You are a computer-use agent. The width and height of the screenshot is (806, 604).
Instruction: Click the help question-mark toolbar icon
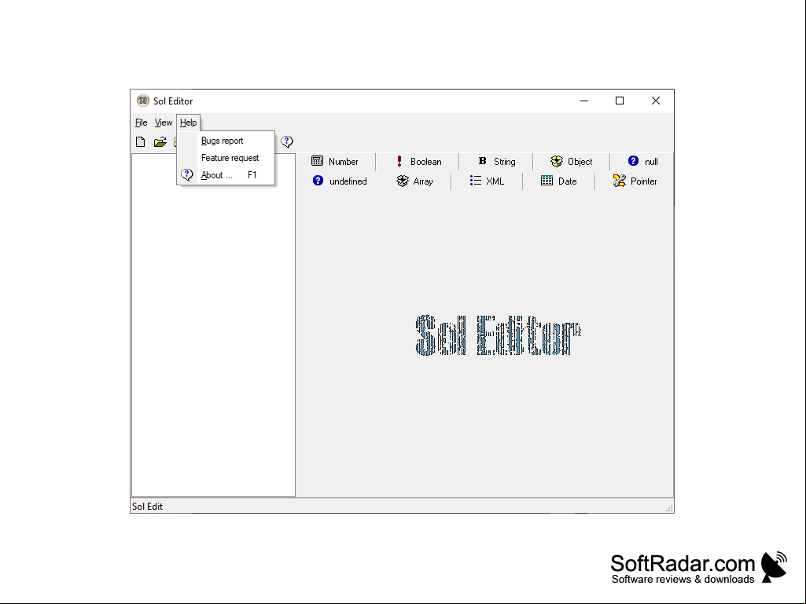287,141
